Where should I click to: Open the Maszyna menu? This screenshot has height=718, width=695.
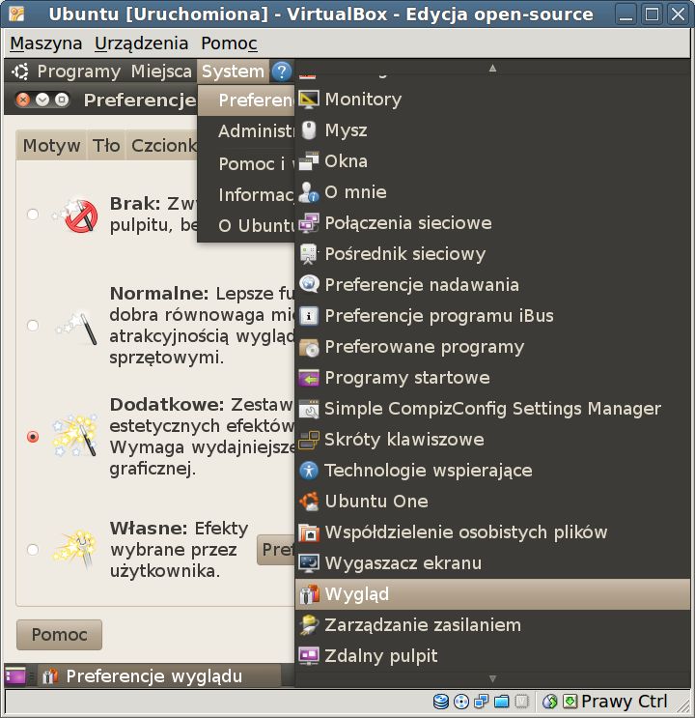coord(46,43)
